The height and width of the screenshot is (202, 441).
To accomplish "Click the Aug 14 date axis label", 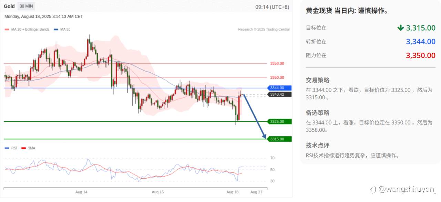I will click(x=81, y=192).
